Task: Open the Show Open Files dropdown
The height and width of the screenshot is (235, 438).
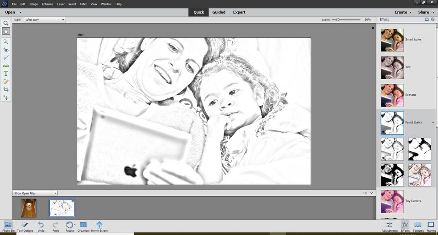Action: click(x=35, y=193)
